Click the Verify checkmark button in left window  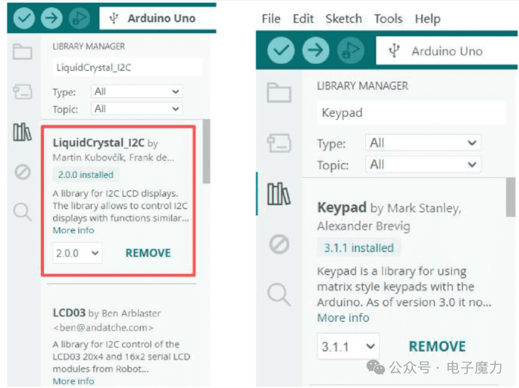24,18
